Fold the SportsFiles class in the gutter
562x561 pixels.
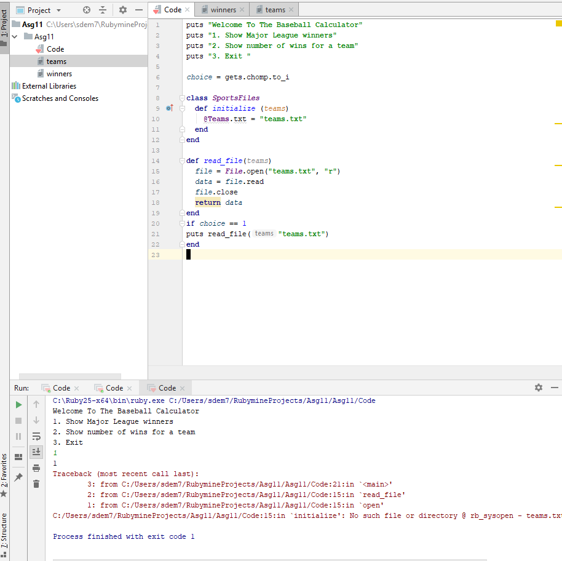point(182,98)
